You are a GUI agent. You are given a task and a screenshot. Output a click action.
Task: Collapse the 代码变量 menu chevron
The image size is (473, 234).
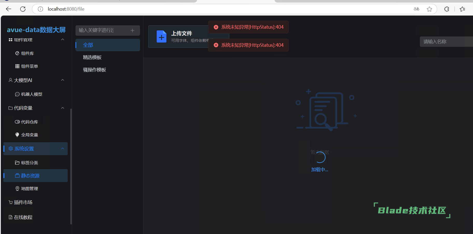[62, 108]
